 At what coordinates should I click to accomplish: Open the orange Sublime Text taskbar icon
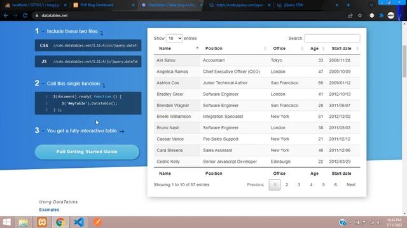tap(97, 222)
